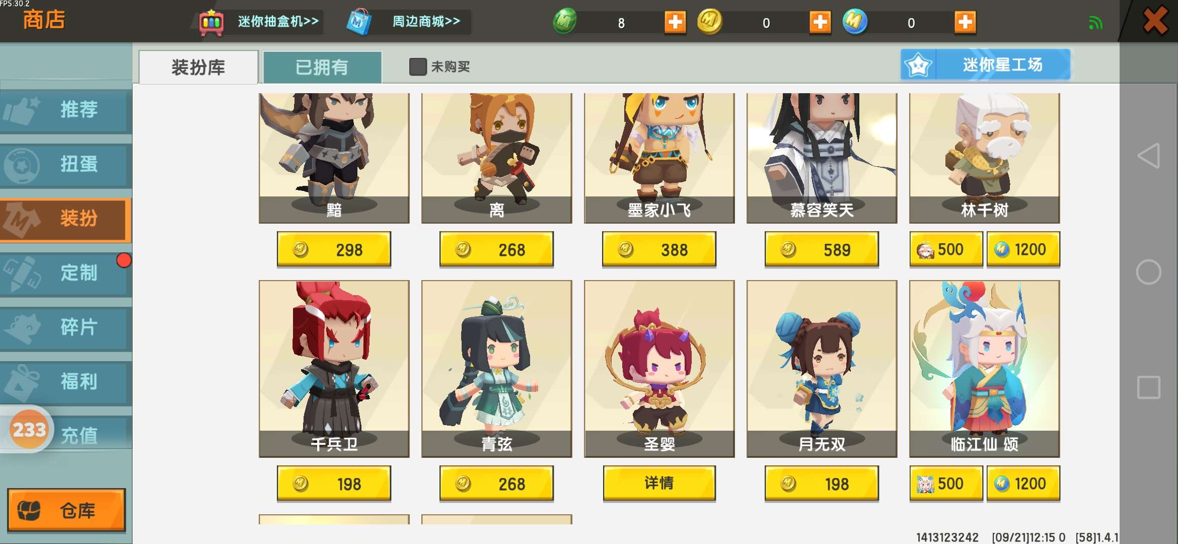
Task: Open the 仓库 warehouse button
Action: tap(66, 510)
